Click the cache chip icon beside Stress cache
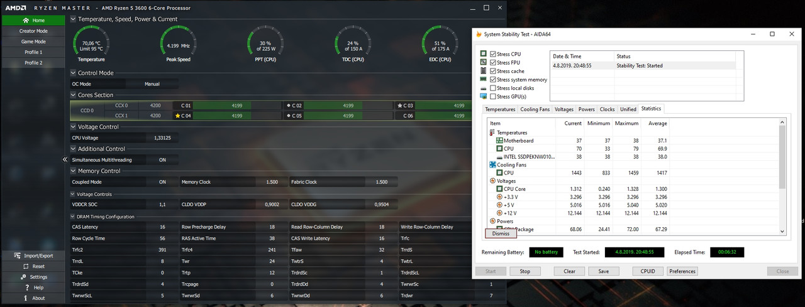This screenshot has width=805, height=307. 483,71
